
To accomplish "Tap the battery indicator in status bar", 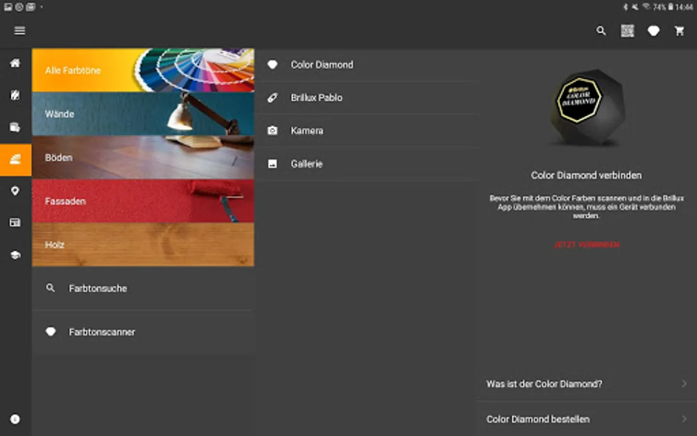I will [x=671, y=7].
